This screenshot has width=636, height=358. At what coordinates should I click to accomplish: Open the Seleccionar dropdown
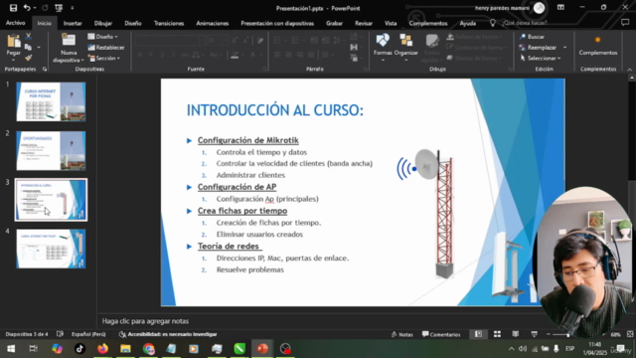pyautogui.click(x=541, y=59)
